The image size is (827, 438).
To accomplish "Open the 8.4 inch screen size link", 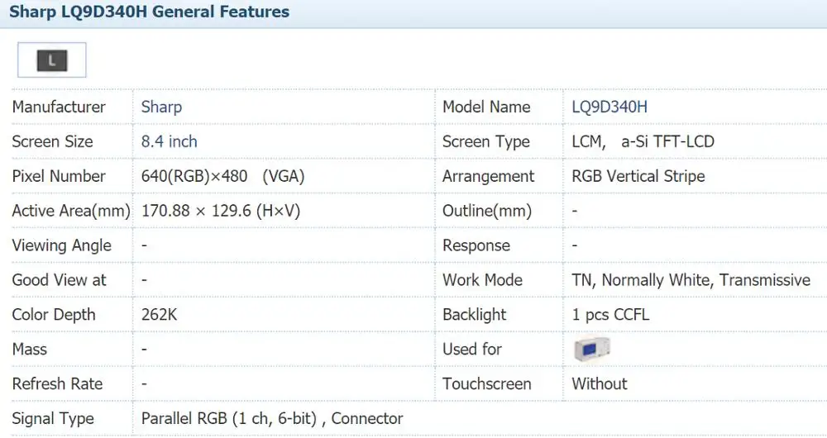I will (169, 141).
